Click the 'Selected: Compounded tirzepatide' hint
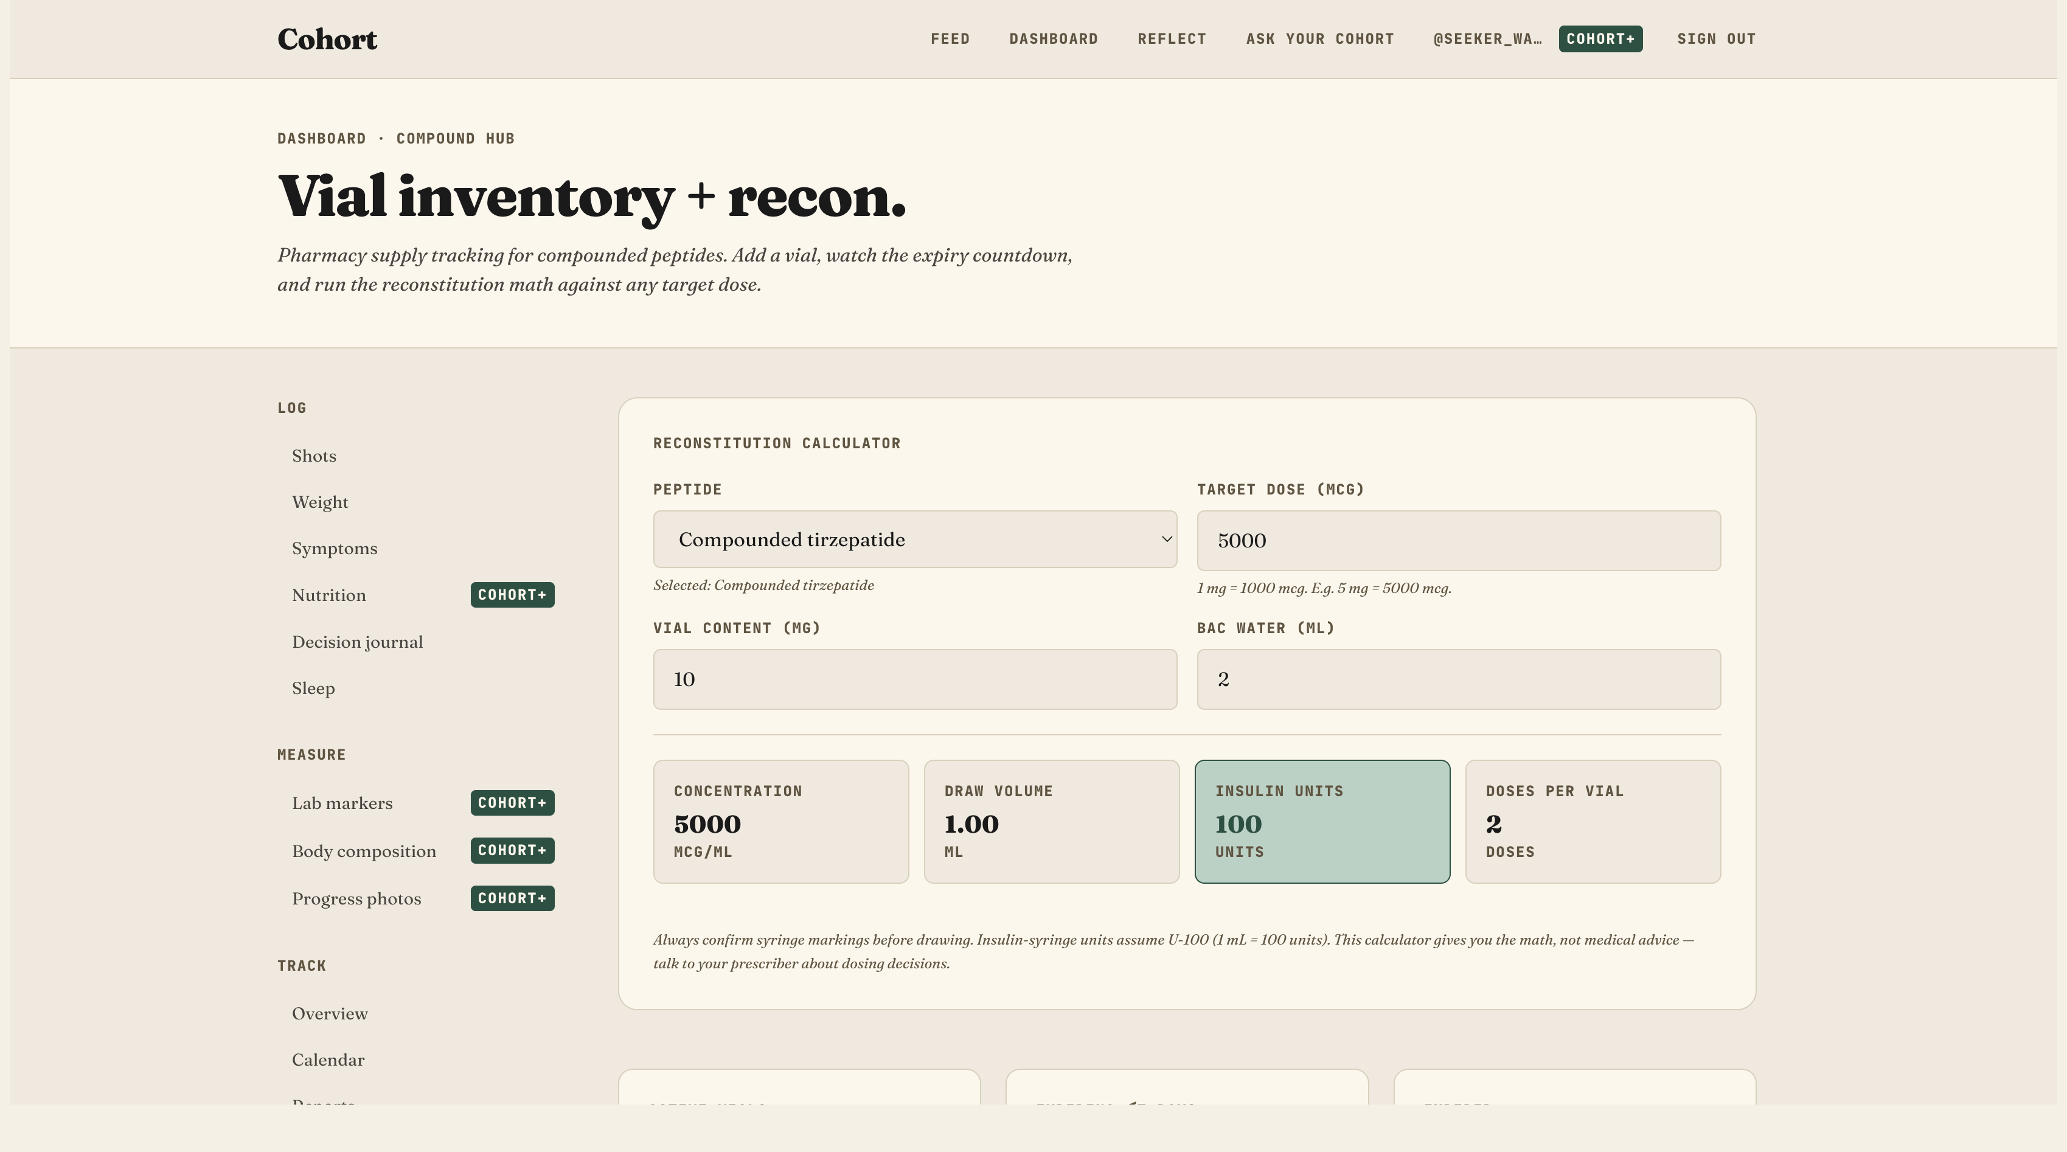Image resolution: width=2067 pixels, height=1152 pixels. (x=763, y=586)
